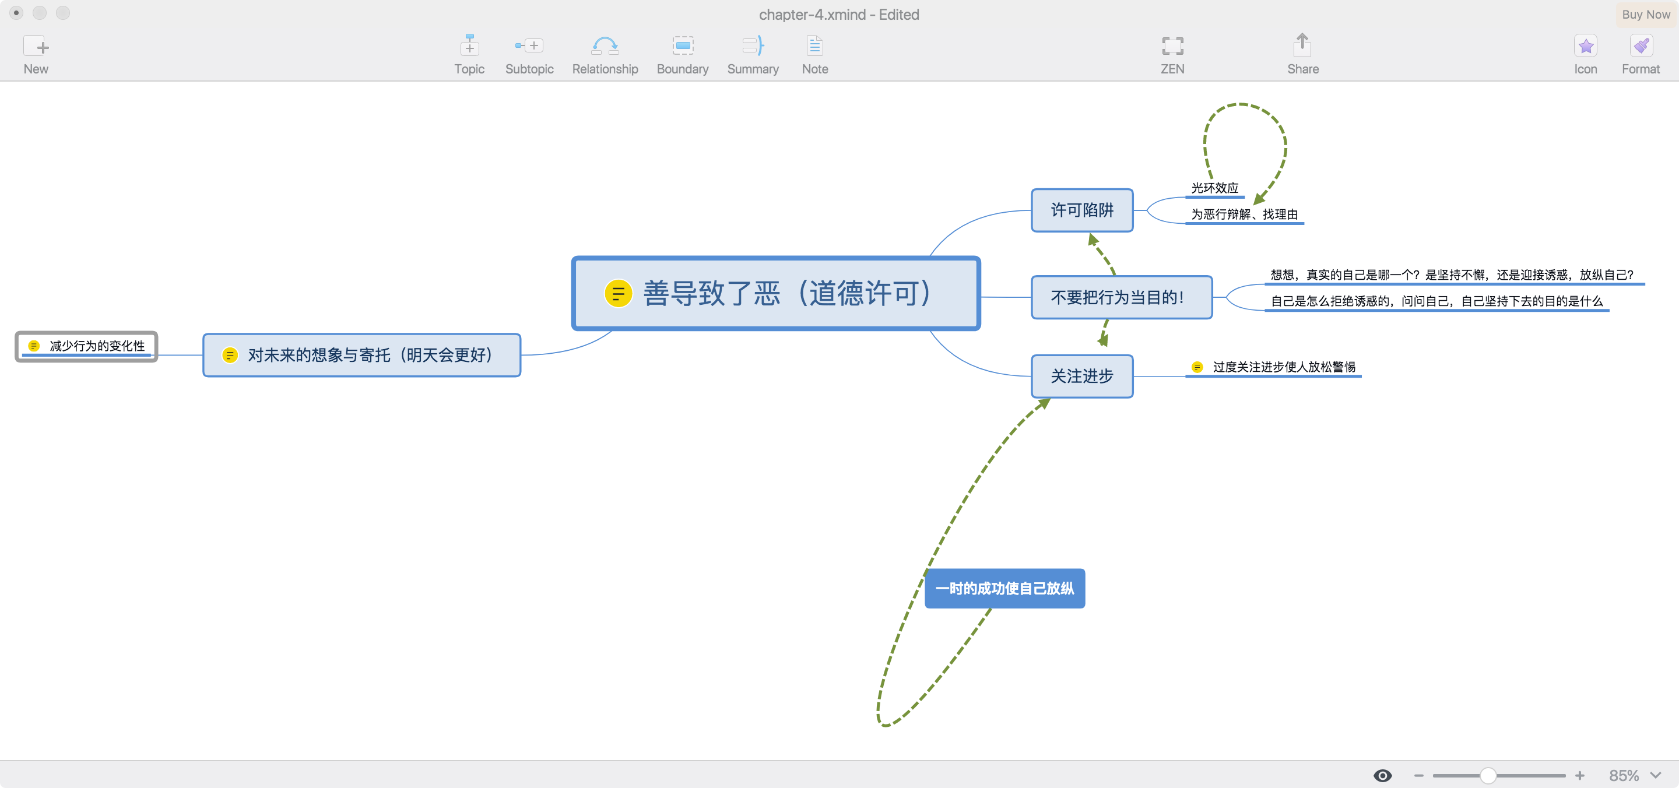Click the zoom in plus button
Screen dimensions: 1679x788
pyautogui.click(x=1580, y=776)
